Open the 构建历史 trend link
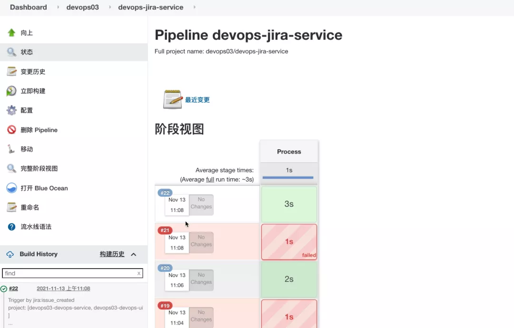Screen dimensions: 514x328 click(x=112, y=254)
